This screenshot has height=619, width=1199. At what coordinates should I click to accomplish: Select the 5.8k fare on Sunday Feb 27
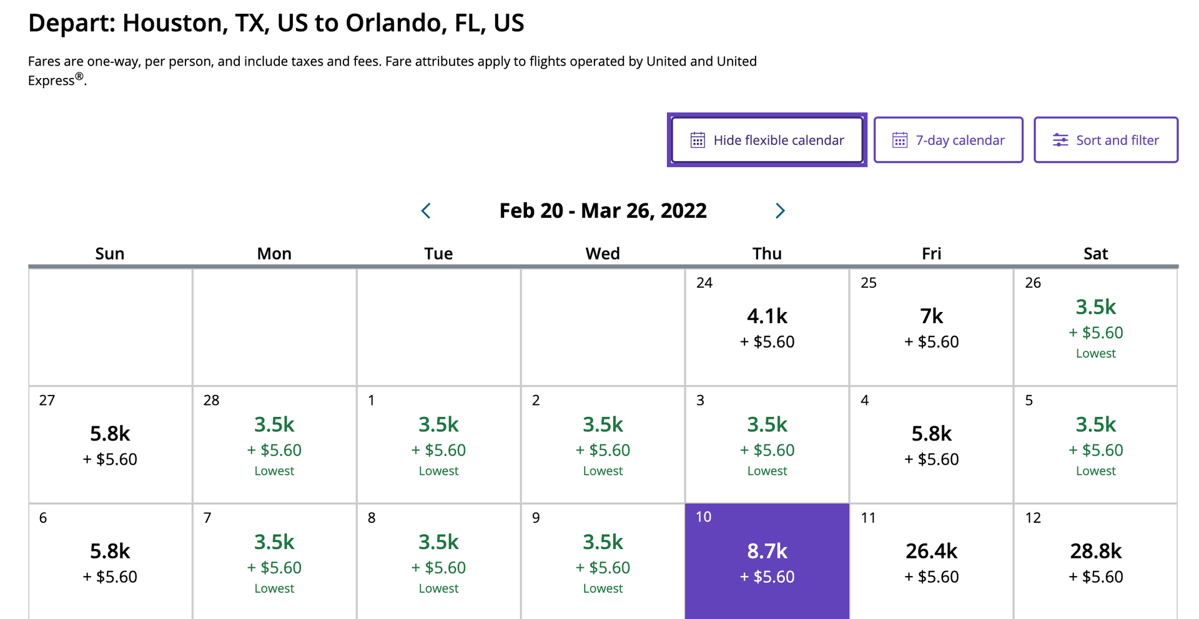[110, 444]
